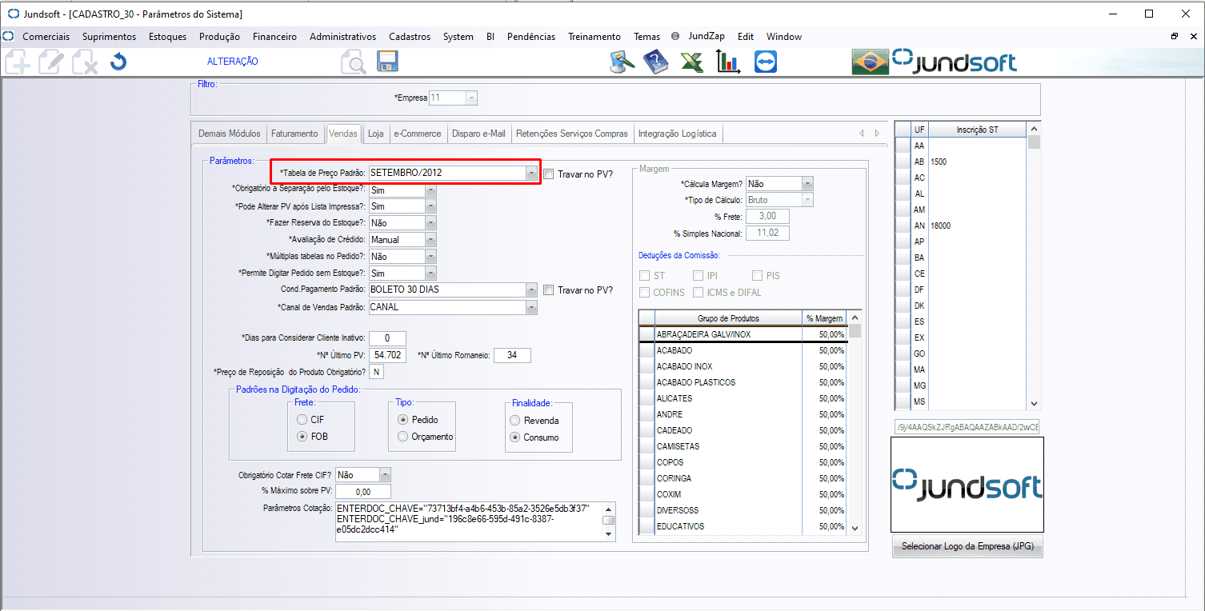Open the Avaliação de Crédito dropdown
1205x611 pixels.
click(430, 240)
